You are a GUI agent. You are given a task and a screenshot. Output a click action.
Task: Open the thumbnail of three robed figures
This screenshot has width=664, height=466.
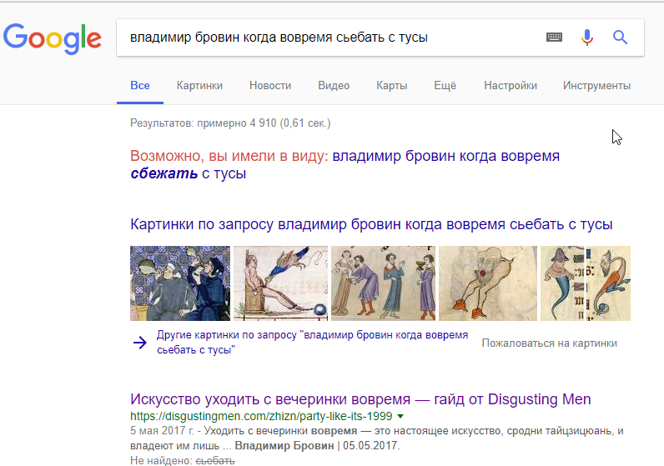click(383, 283)
